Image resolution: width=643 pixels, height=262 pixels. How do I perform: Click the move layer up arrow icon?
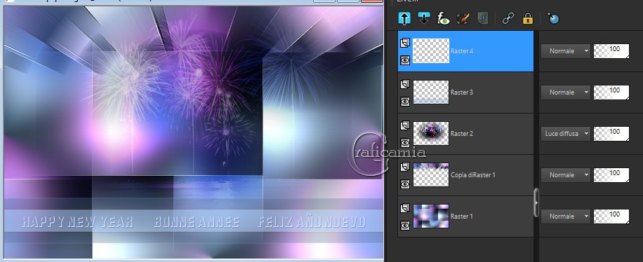pyautogui.click(x=404, y=18)
